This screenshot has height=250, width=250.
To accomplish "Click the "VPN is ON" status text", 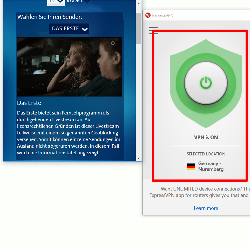I will (206, 137).
